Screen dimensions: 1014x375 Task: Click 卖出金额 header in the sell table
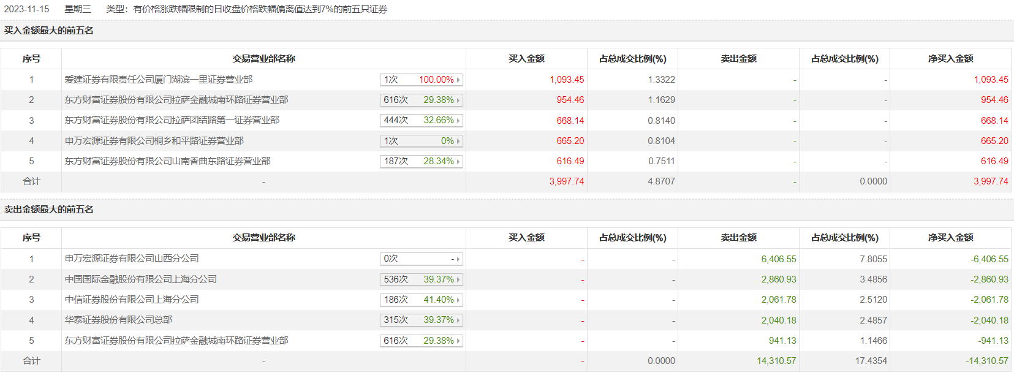(738, 238)
